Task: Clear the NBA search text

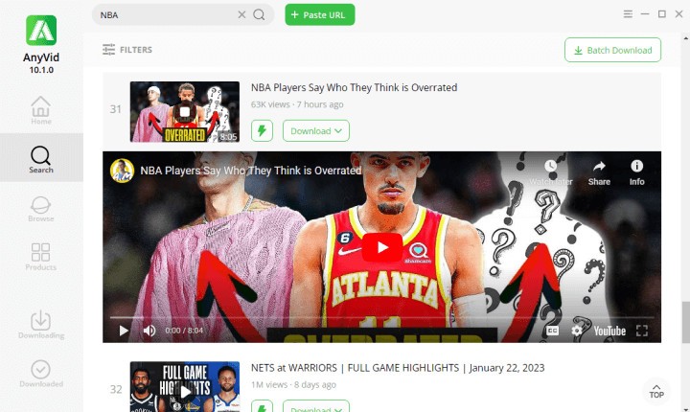Action: pyautogui.click(x=241, y=15)
